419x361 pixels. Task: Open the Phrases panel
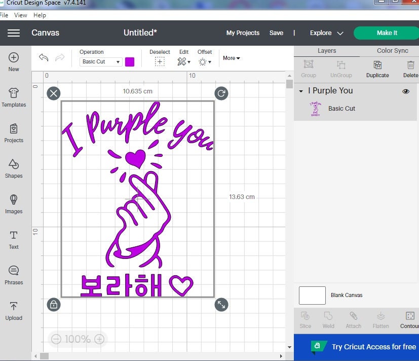(14, 274)
